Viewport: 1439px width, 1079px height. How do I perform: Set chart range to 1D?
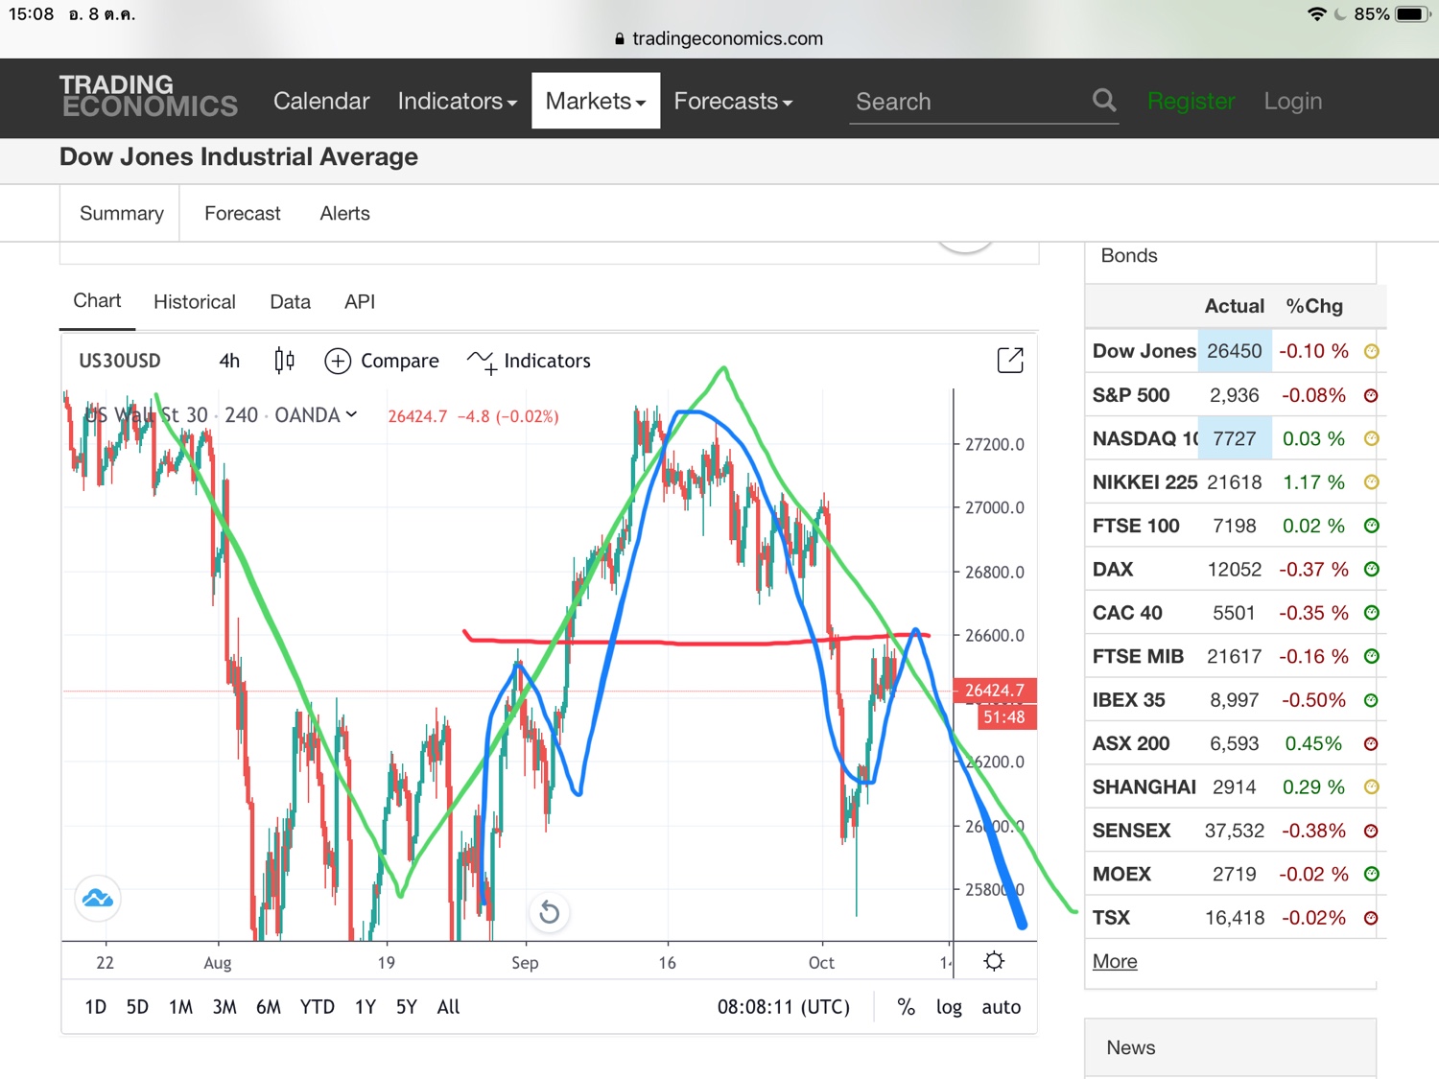pos(96,1007)
